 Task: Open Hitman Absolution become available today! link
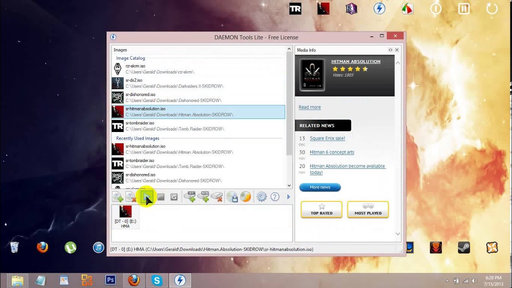(348, 169)
